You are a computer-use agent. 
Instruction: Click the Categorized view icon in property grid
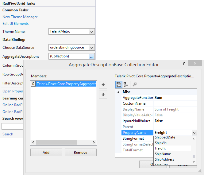point(119,84)
